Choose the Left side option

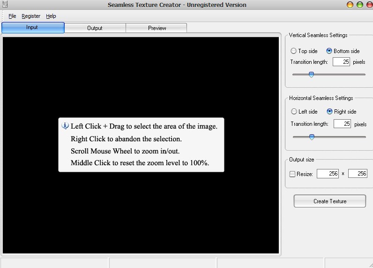coord(294,112)
